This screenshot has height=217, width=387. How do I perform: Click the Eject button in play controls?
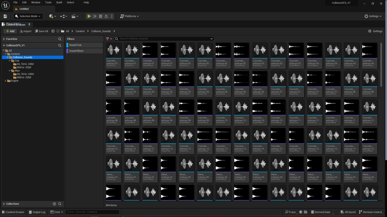(106, 16)
